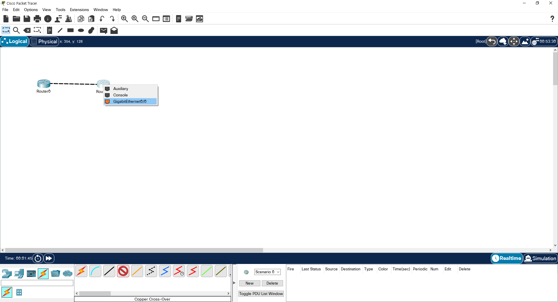Screen dimensions: 558x302
Task: Redo the last action
Action: [112, 19]
